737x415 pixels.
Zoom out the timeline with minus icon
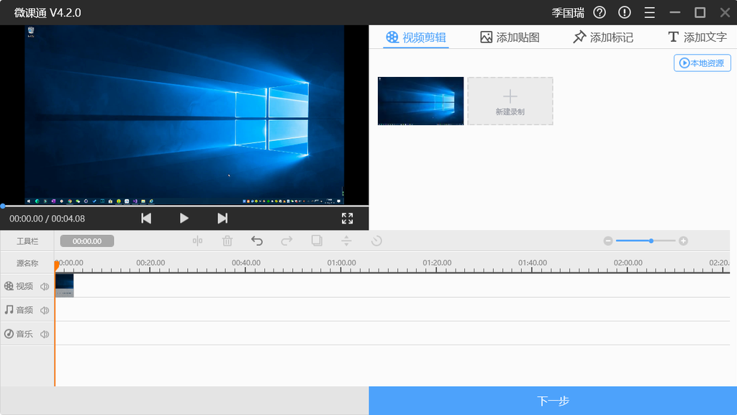608,241
